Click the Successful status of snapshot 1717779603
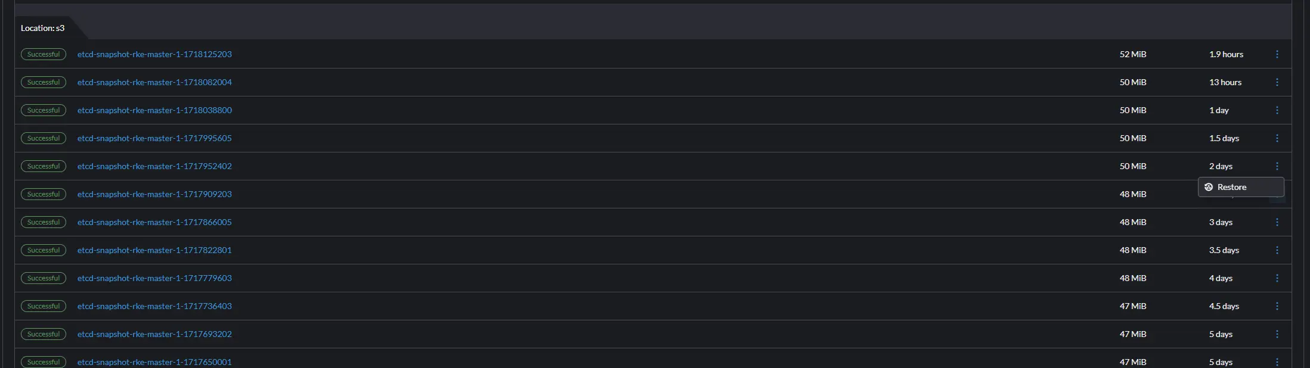Screen dimensions: 1310x368 click(44, 278)
